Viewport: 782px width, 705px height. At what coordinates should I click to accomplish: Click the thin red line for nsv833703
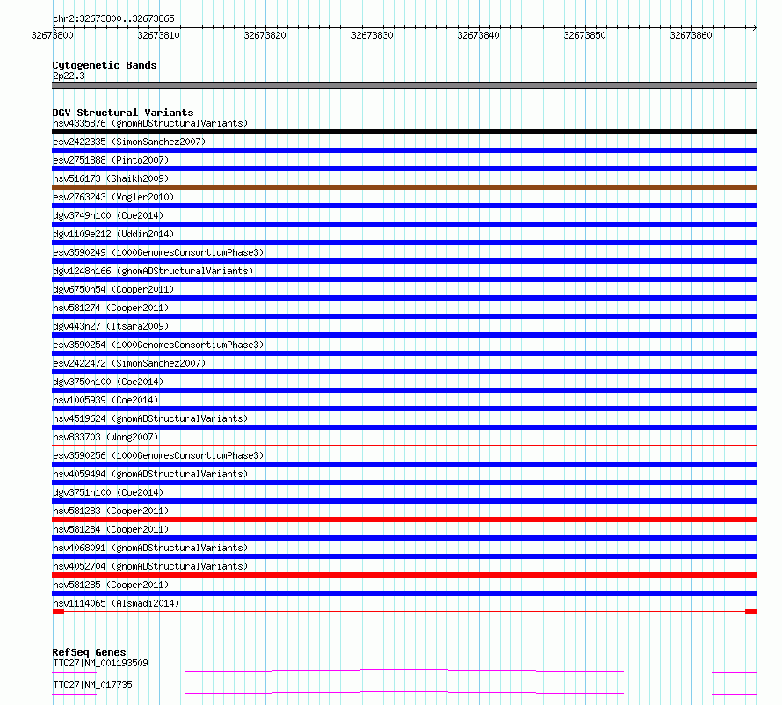pos(404,445)
